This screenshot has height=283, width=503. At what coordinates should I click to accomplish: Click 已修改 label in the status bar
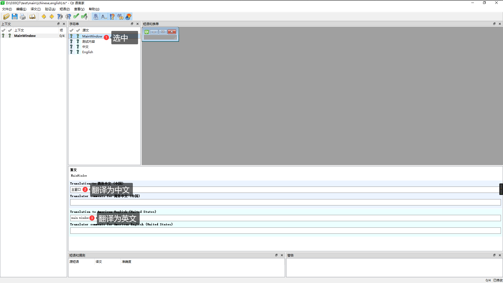tap(498, 280)
